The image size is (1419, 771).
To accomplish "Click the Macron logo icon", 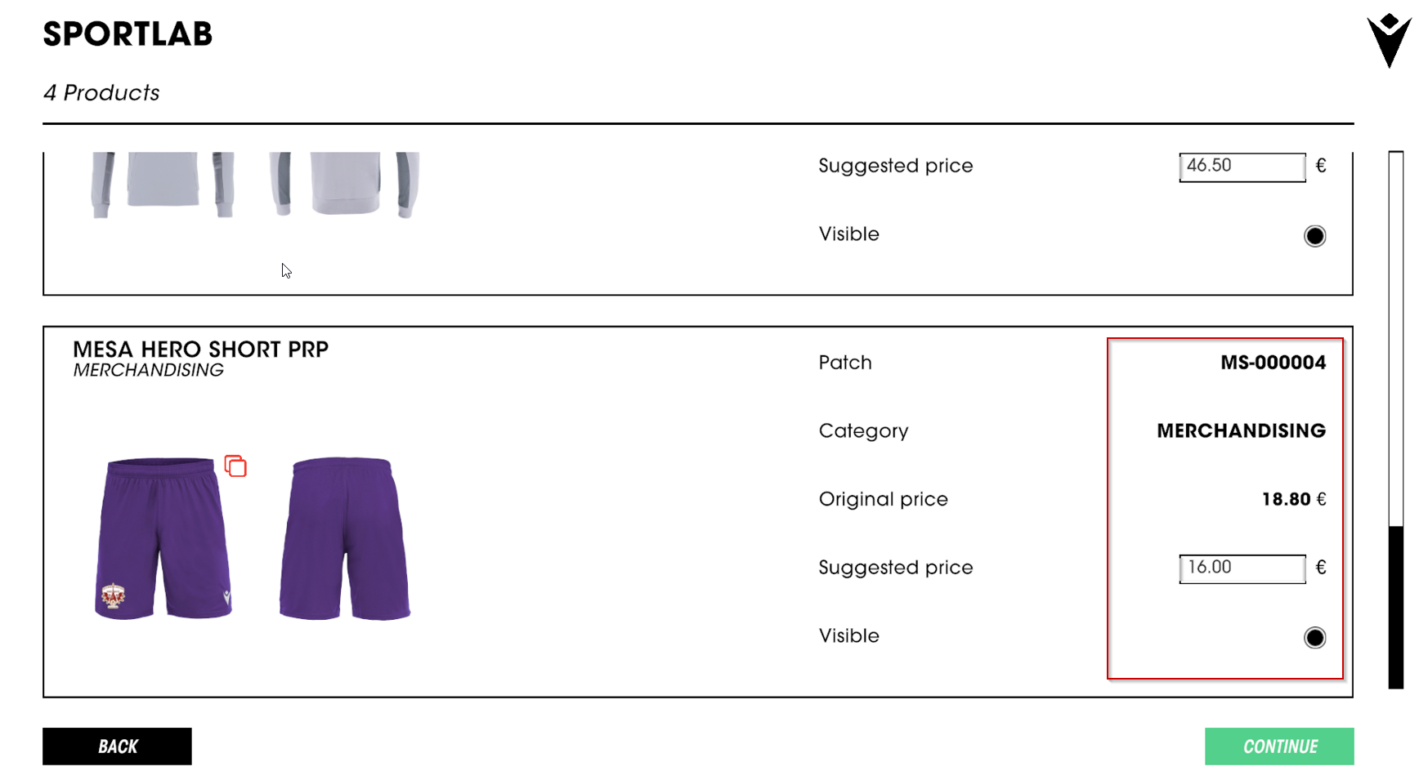I will tap(1388, 40).
